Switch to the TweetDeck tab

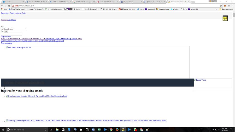point(13,2)
